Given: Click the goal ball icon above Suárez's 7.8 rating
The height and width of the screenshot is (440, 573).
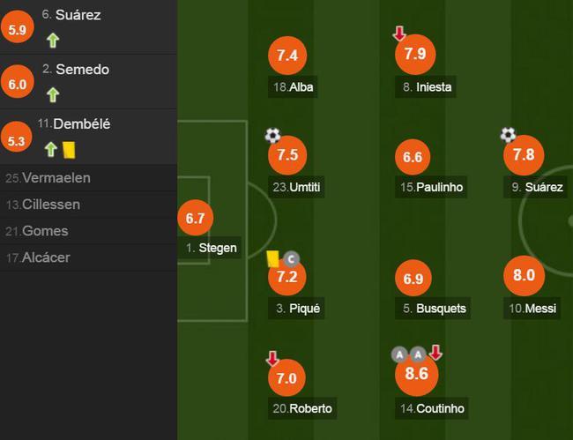Looking at the screenshot, I should coord(508,135).
